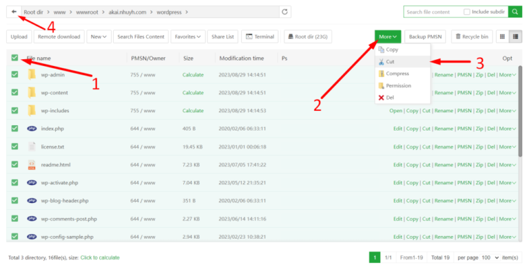
Task: Choose Permission from the More menu
Action: click(x=402, y=85)
